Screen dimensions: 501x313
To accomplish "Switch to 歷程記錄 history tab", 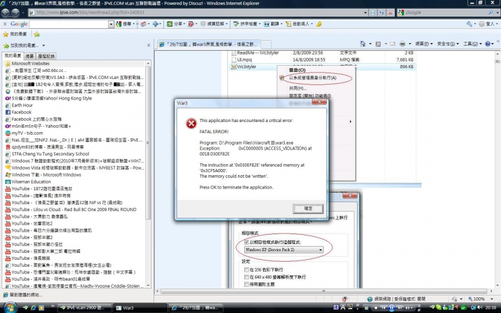I will (x=46, y=56).
